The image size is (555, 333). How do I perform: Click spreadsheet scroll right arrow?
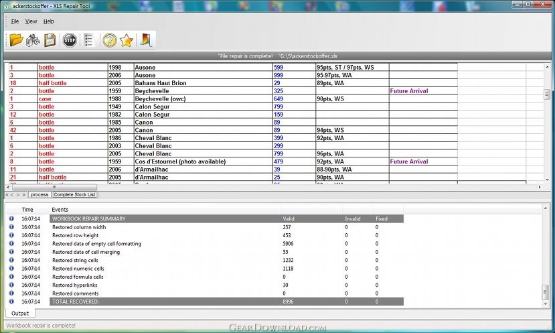[x=540, y=187]
